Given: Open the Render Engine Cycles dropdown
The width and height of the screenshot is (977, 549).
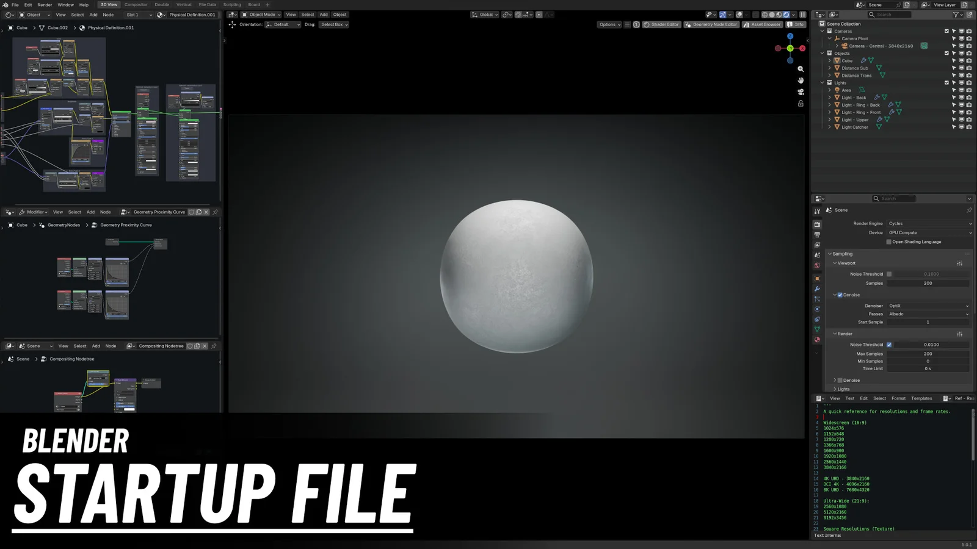Looking at the screenshot, I should (x=929, y=224).
